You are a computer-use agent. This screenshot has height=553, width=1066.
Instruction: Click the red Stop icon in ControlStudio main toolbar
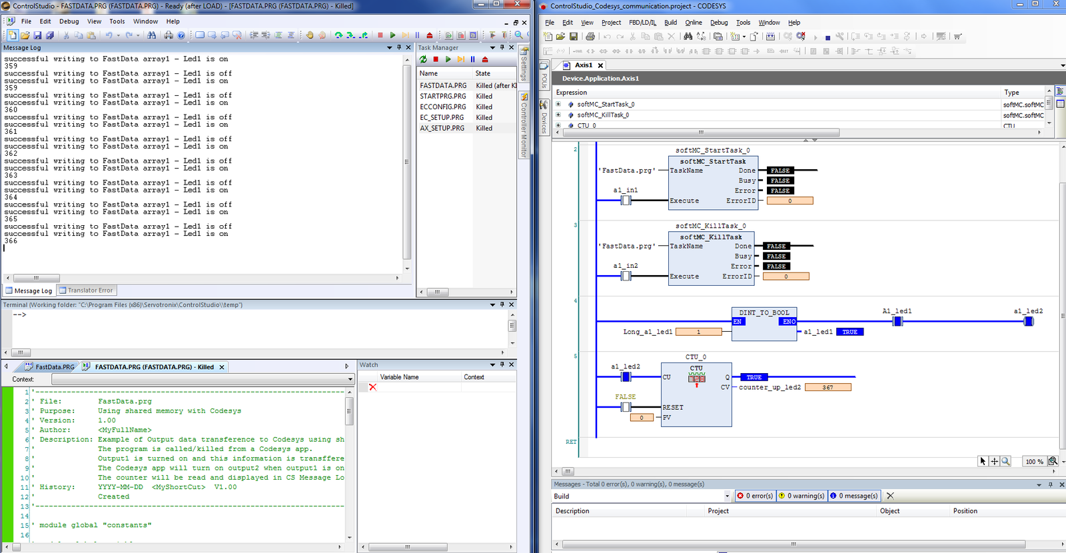(x=380, y=35)
